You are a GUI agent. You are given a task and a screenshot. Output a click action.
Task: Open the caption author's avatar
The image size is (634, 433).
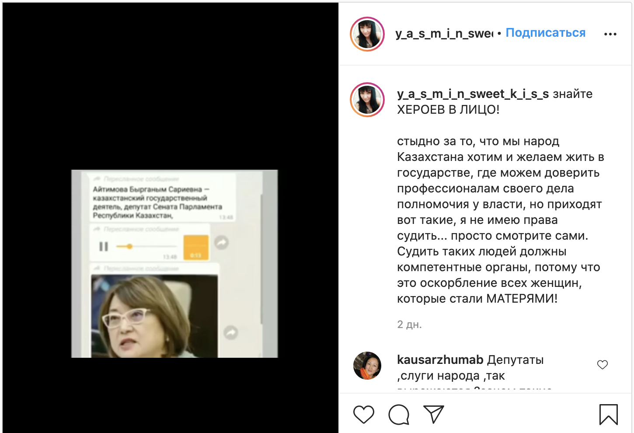(367, 100)
